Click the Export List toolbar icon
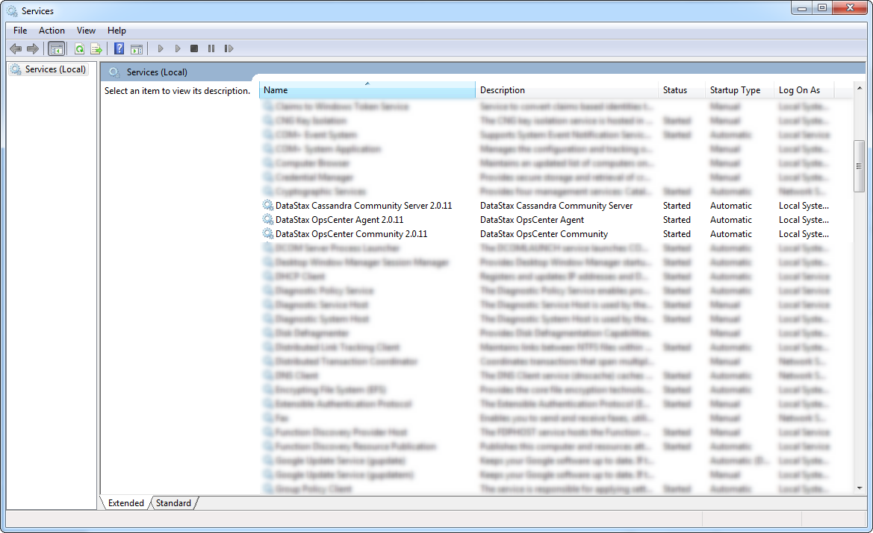 [x=96, y=49]
